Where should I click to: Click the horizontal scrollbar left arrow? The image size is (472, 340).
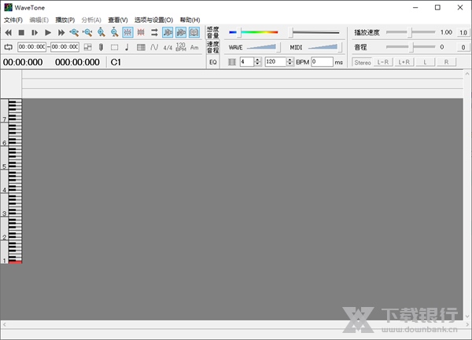tap(4, 324)
